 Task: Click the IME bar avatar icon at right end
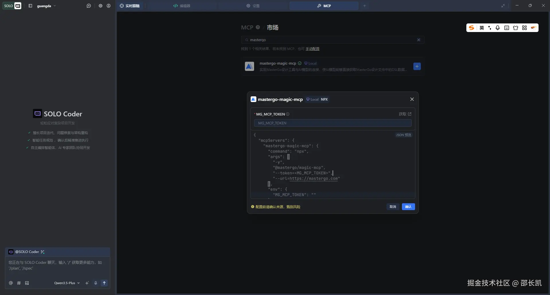pos(533,28)
